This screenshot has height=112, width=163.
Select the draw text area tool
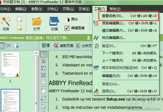coord(44,54)
